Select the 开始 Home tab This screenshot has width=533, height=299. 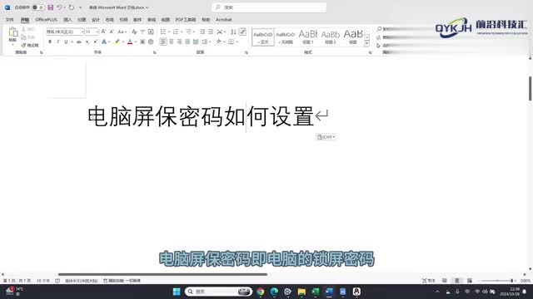tap(24, 20)
